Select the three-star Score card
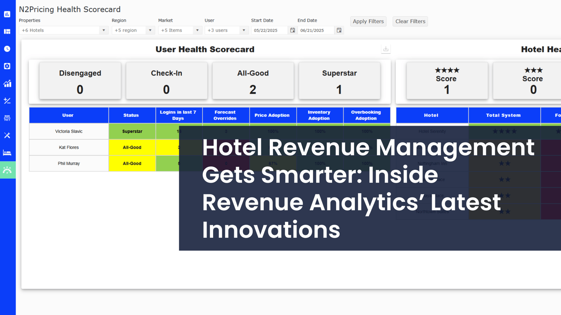 (527, 81)
